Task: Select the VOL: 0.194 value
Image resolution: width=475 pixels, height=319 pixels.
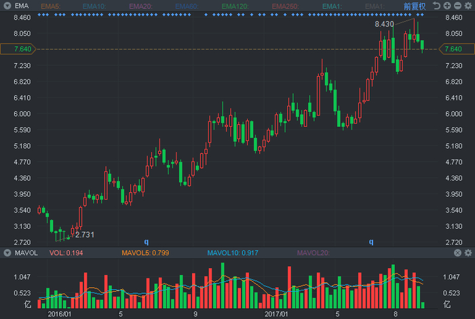Action: [x=66, y=253]
